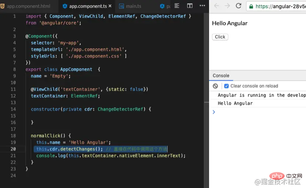Click the Click button in preview
This screenshot has width=306, height=188.
coord(220,37)
